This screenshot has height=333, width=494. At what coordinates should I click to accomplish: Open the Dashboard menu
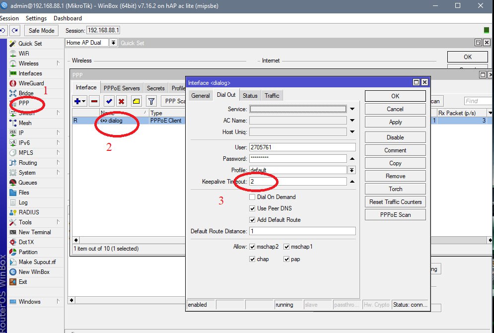[x=68, y=18]
